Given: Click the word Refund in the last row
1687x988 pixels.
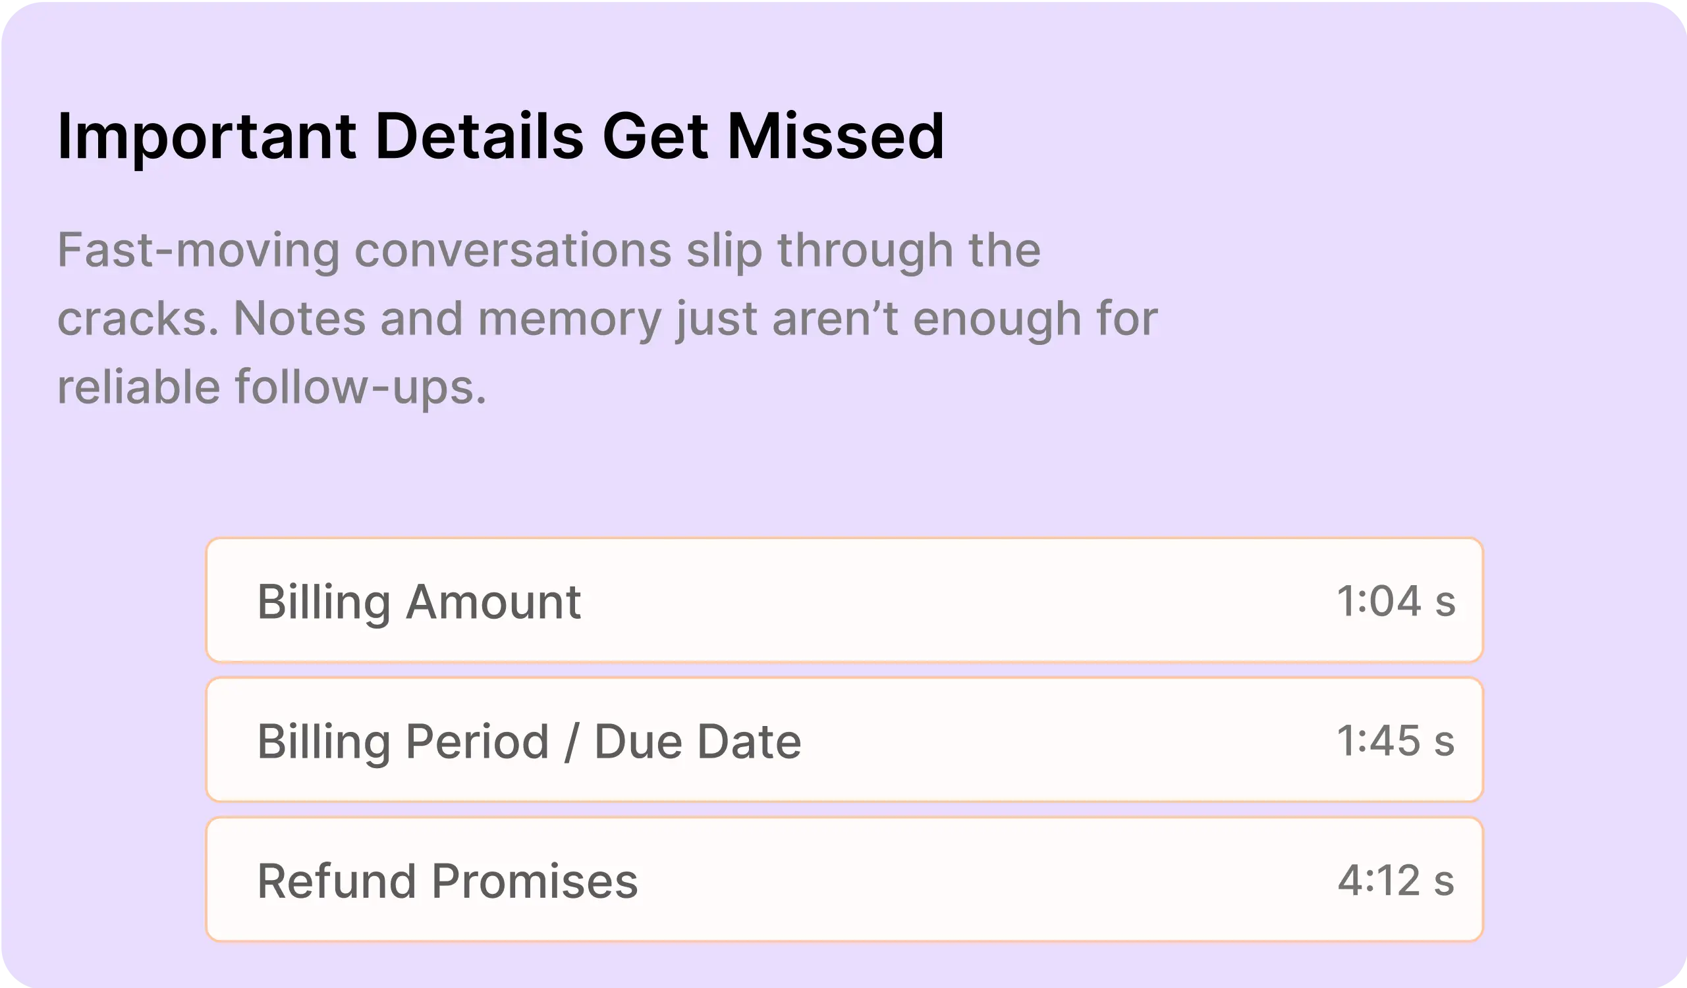Looking at the screenshot, I should 337,881.
